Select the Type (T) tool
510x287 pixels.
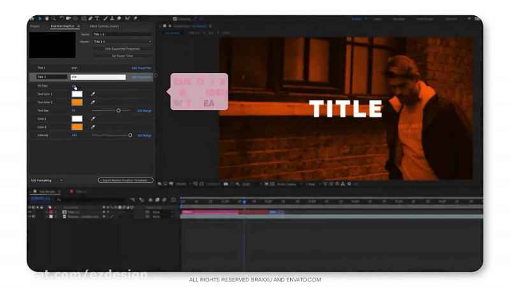click(97, 19)
